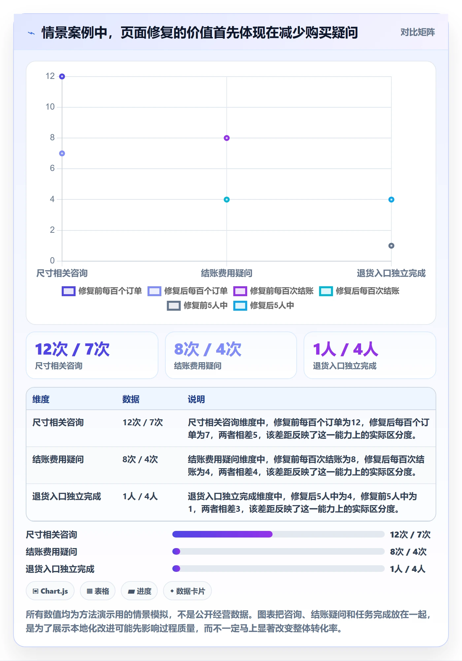Select the 进度 chip

pyautogui.click(x=139, y=591)
